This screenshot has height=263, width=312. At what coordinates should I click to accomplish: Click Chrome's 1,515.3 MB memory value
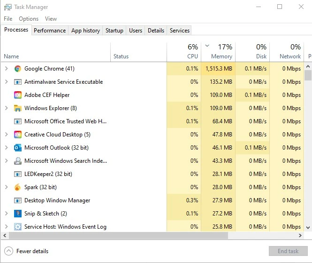219,69
